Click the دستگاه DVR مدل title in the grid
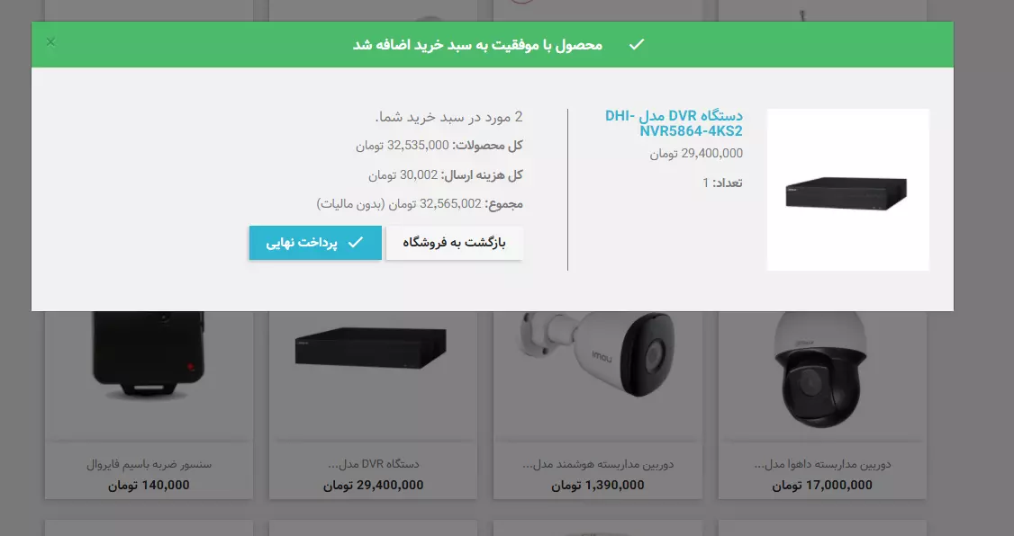This screenshot has width=1014, height=536. (x=374, y=464)
